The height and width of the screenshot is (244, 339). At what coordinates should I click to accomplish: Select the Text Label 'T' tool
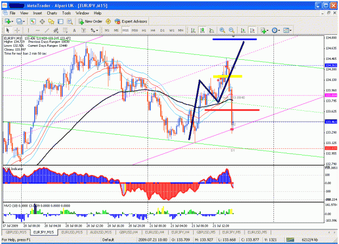coord(84,30)
